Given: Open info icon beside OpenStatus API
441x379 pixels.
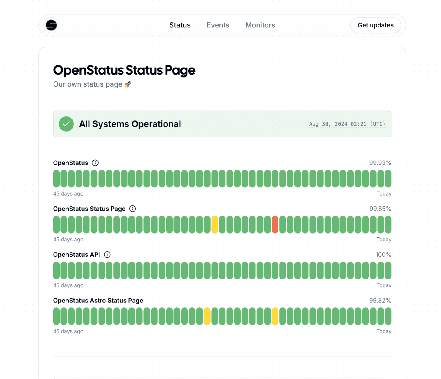Looking at the screenshot, I should 107,255.
